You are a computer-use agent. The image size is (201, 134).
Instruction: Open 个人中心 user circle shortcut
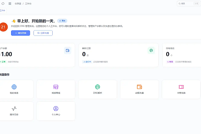(56, 111)
